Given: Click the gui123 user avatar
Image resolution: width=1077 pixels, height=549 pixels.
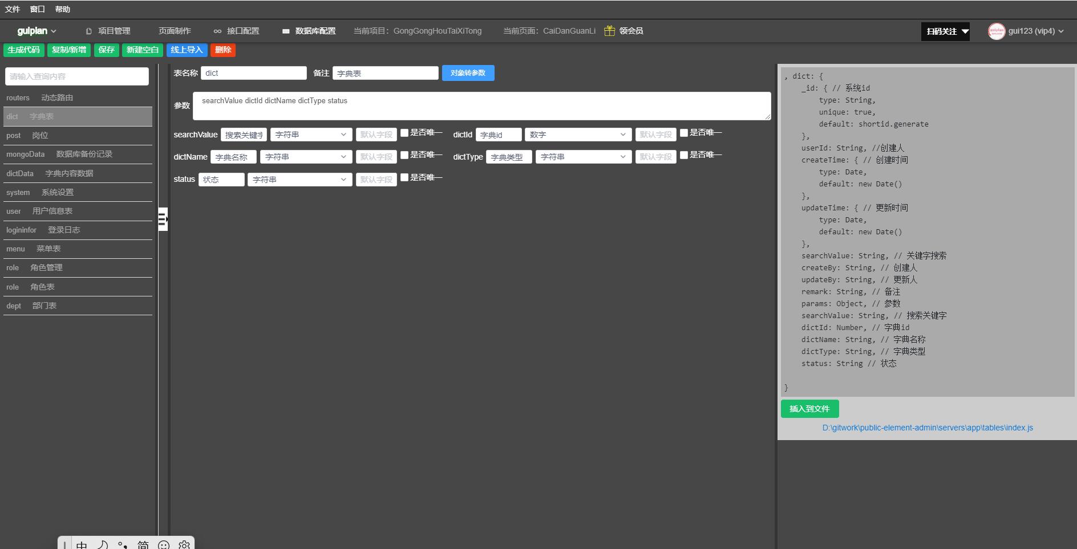Looking at the screenshot, I should click(x=996, y=31).
